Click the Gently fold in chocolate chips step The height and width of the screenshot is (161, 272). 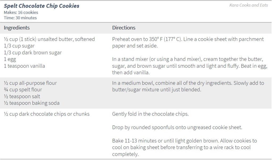coord(150,114)
